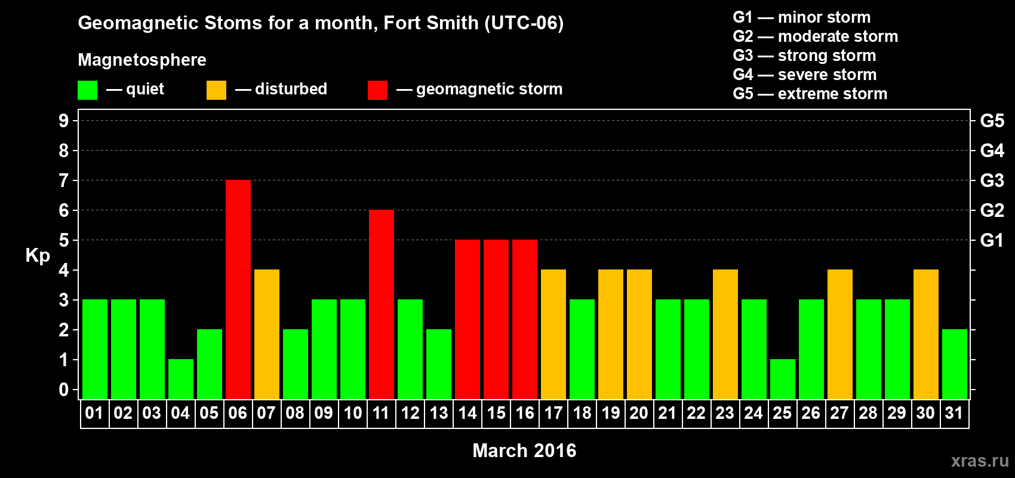This screenshot has width=1015, height=478.
Task: Select the green bar for day 05
Action: coord(210,364)
